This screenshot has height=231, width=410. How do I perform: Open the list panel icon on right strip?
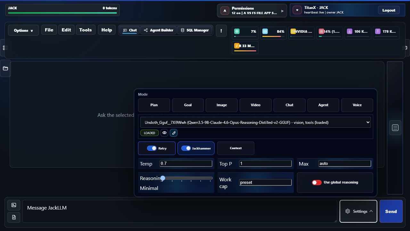pos(395,128)
